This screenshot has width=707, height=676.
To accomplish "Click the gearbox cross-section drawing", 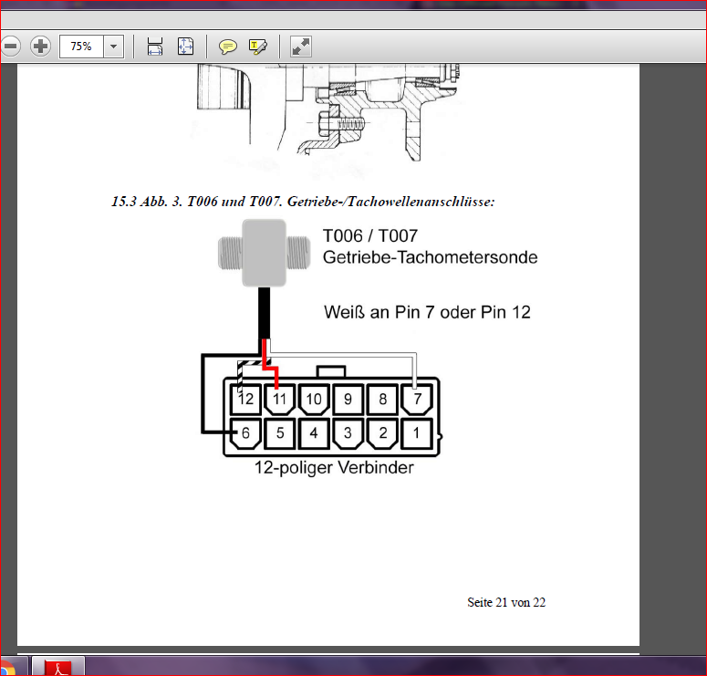I will point(328,113).
